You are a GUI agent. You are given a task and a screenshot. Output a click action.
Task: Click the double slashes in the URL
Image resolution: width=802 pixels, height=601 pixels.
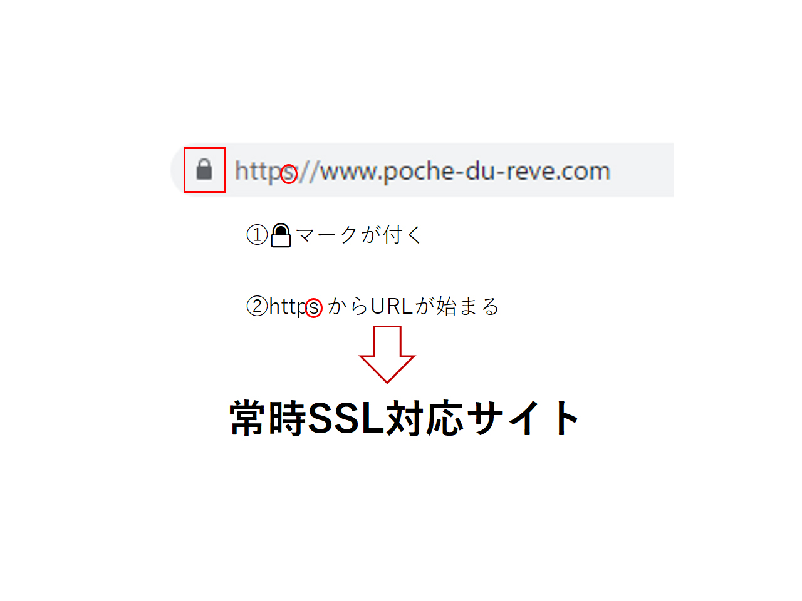(x=308, y=171)
